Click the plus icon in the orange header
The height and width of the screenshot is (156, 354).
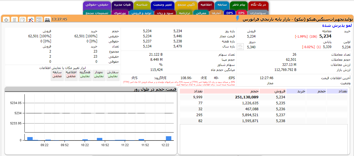6,19
